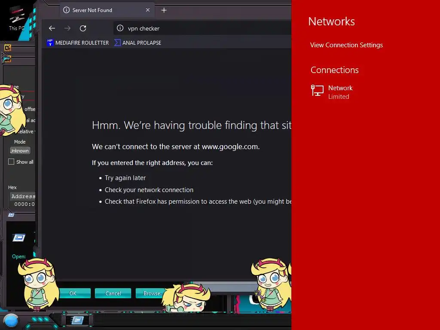Image resolution: width=440 pixels, height=330 pixels.
Task: Open site info icon in address bar
Action: tap(120, 28)
